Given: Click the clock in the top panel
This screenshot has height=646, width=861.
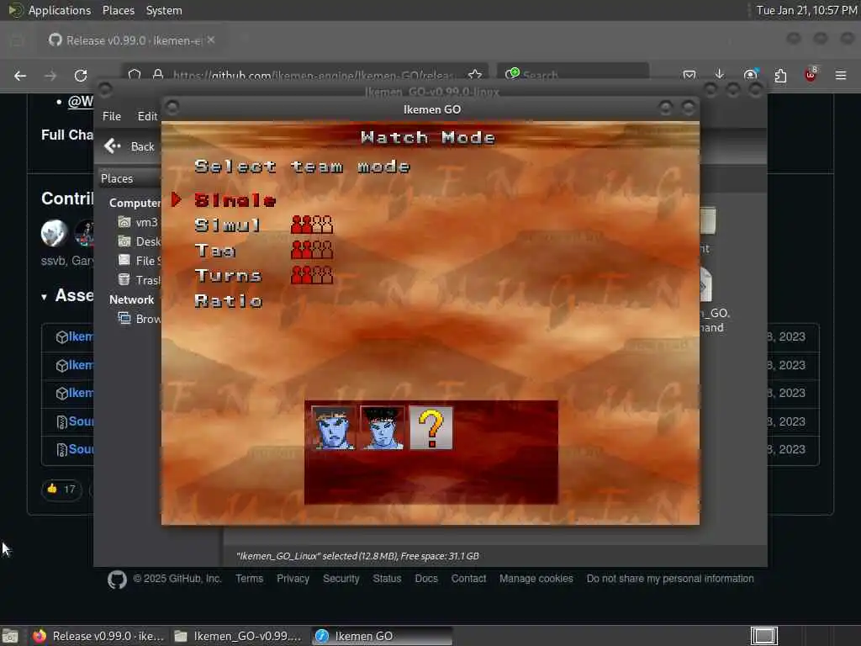Looking at the screenshot, I should (x=806, y=10).
